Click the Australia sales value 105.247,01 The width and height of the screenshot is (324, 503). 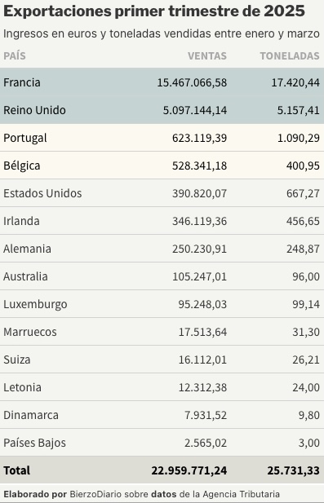[x=199, y=276]
